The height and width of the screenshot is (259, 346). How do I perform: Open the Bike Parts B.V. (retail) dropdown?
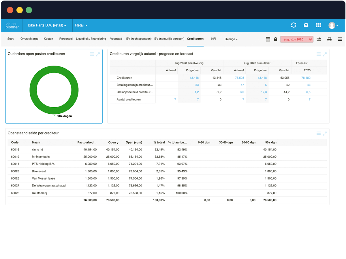click(47, 25)
